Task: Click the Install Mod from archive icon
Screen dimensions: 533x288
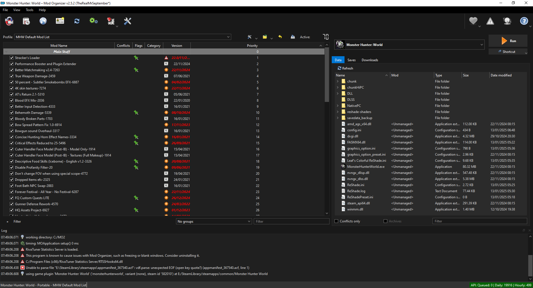Action: pos(26,21)
